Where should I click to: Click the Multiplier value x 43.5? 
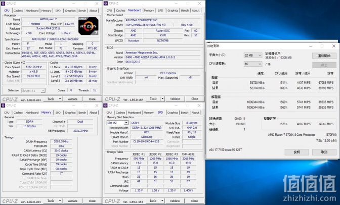33,72
